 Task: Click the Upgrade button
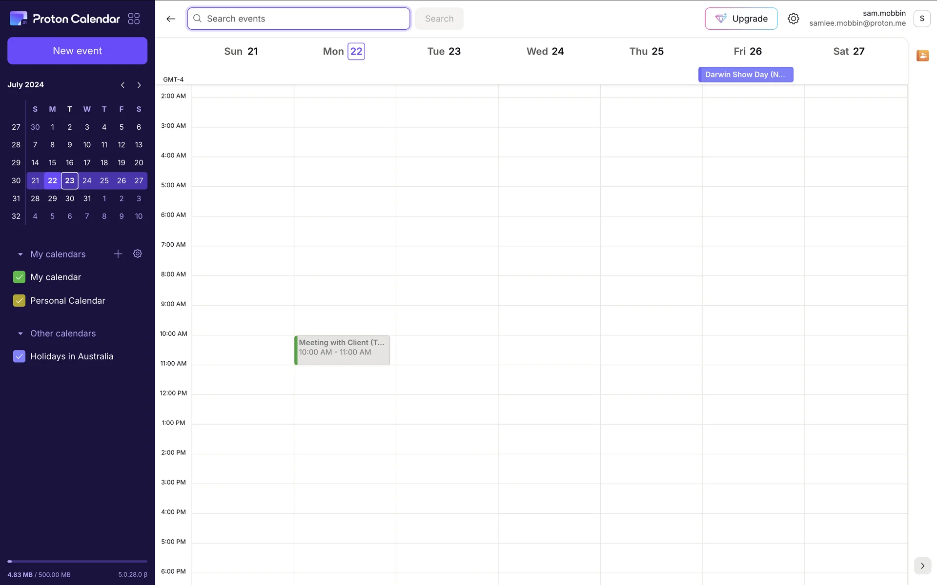741,19
